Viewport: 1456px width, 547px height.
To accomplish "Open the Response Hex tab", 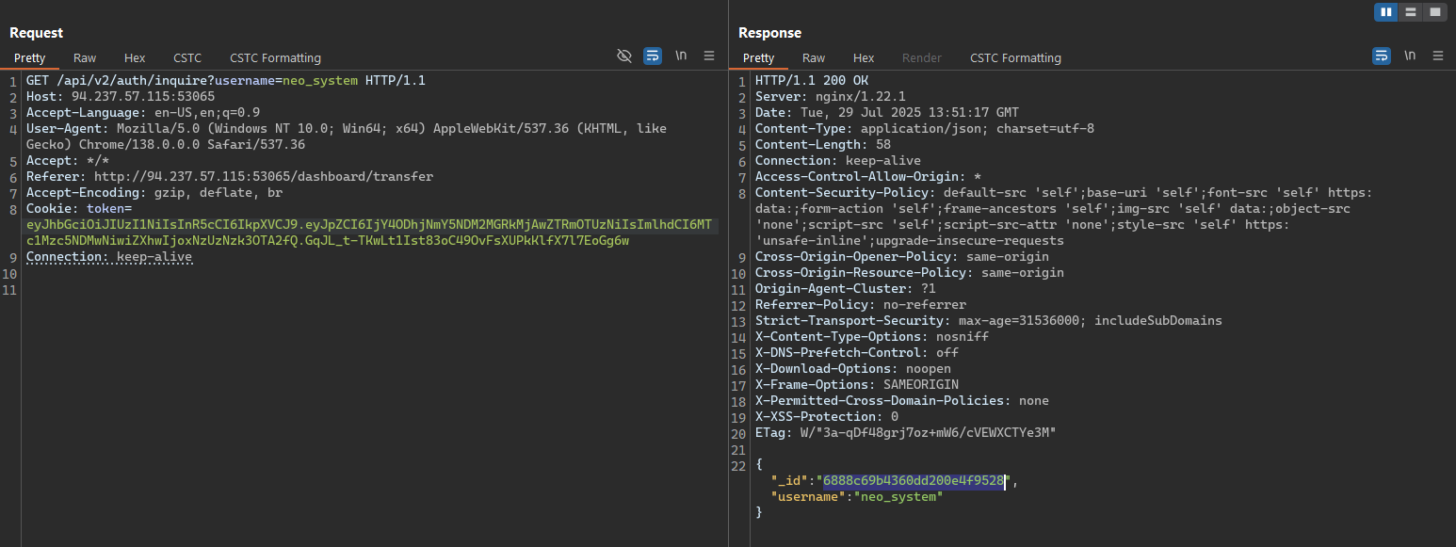I will [x=864, y=58].
